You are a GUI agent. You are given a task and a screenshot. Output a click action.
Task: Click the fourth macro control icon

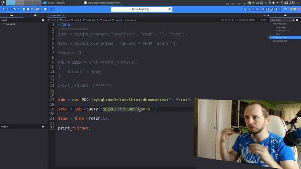pyautogui.click(x=257, y=9)
